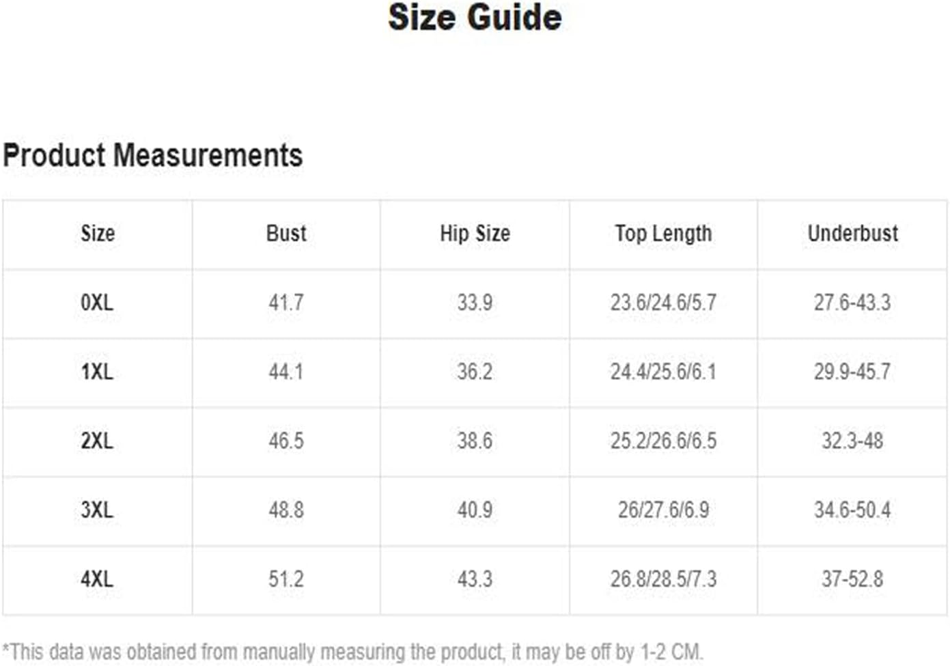
Task: Click bust value 41.7
Action: tap(286, 303)
